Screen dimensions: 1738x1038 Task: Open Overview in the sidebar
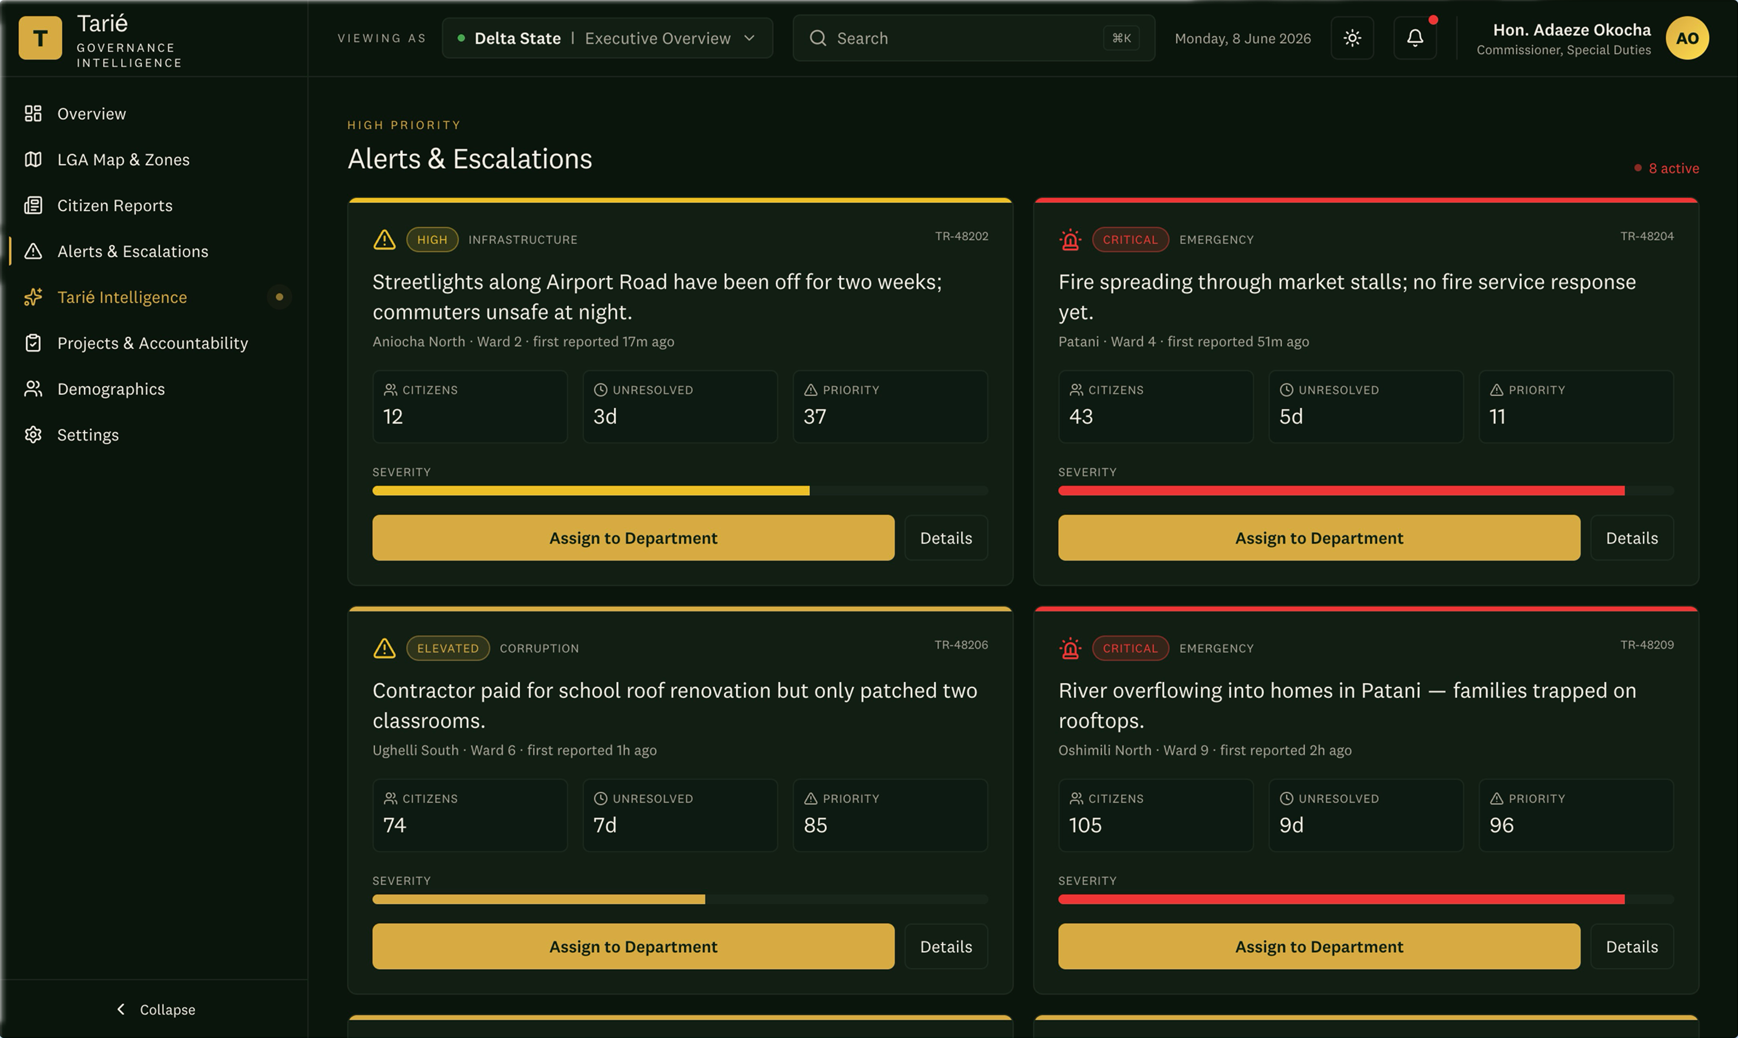(x=154, y=113)
